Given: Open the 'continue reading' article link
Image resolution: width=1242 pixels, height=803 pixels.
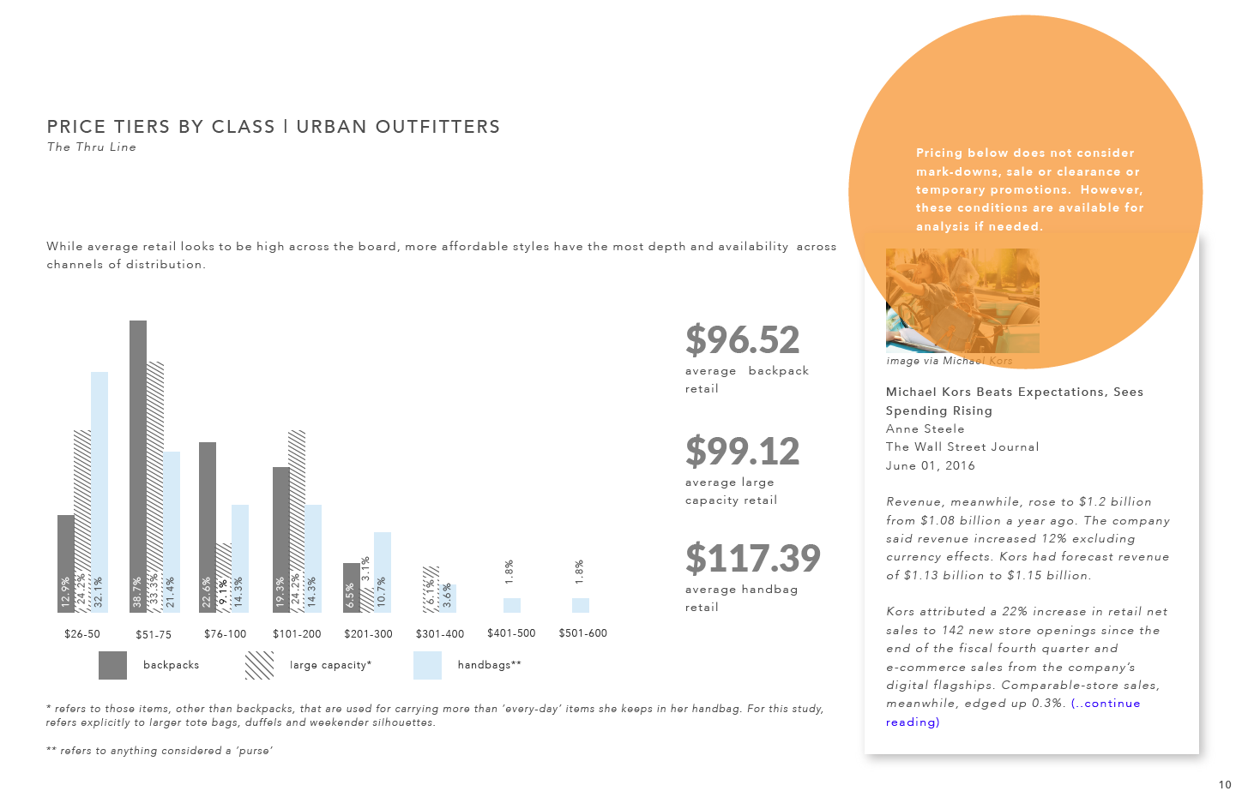Looking at the screenshot, I should pyautogui.click(x=1013, y=712).
